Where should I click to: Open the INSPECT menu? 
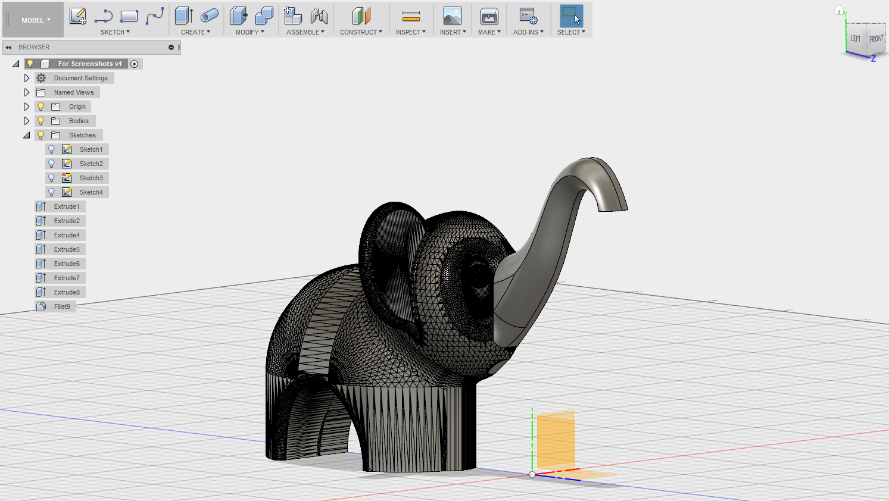point(411,32)
